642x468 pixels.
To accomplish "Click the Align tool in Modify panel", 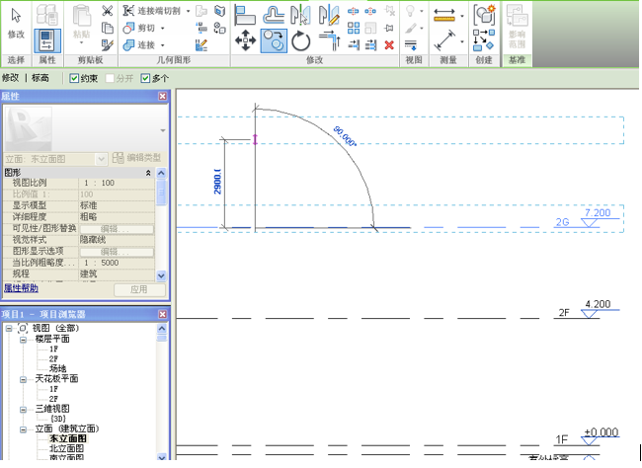I will click(246, 15).
